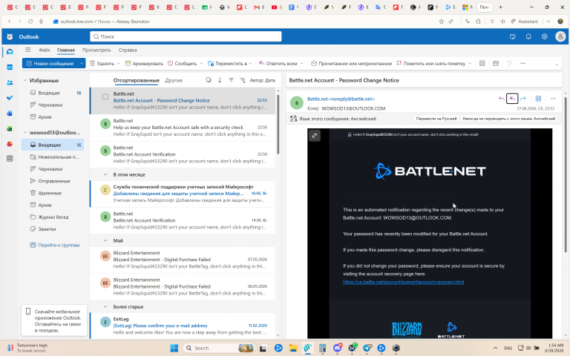
Task: Click the Undo icon in ribbon
Action: point(509,63)
